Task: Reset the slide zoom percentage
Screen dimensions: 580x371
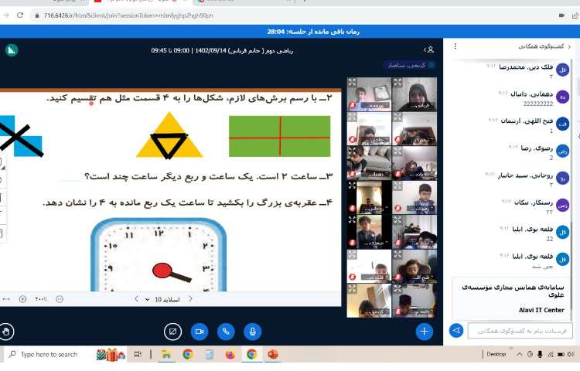Action: coord(41,299)
